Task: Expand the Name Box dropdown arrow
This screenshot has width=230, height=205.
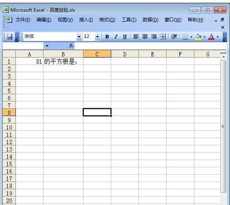Action: click(x=47, y=46)
